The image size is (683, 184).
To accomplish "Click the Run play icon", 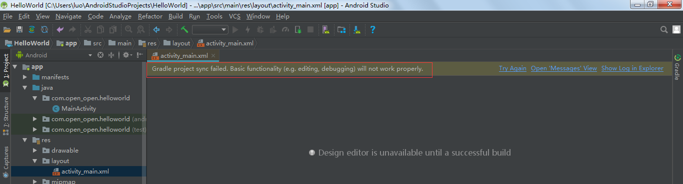I will [235, 30].
